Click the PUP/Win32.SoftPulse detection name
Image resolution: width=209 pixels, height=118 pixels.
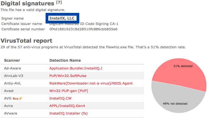click(x=68, y=76)
